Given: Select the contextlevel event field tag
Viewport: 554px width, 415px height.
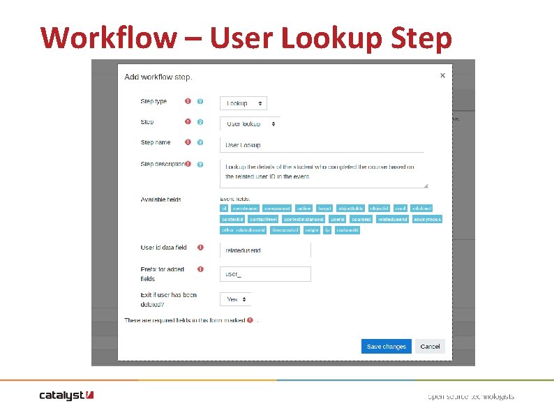Looking at the screenshot, I should (x=263, y=219).
